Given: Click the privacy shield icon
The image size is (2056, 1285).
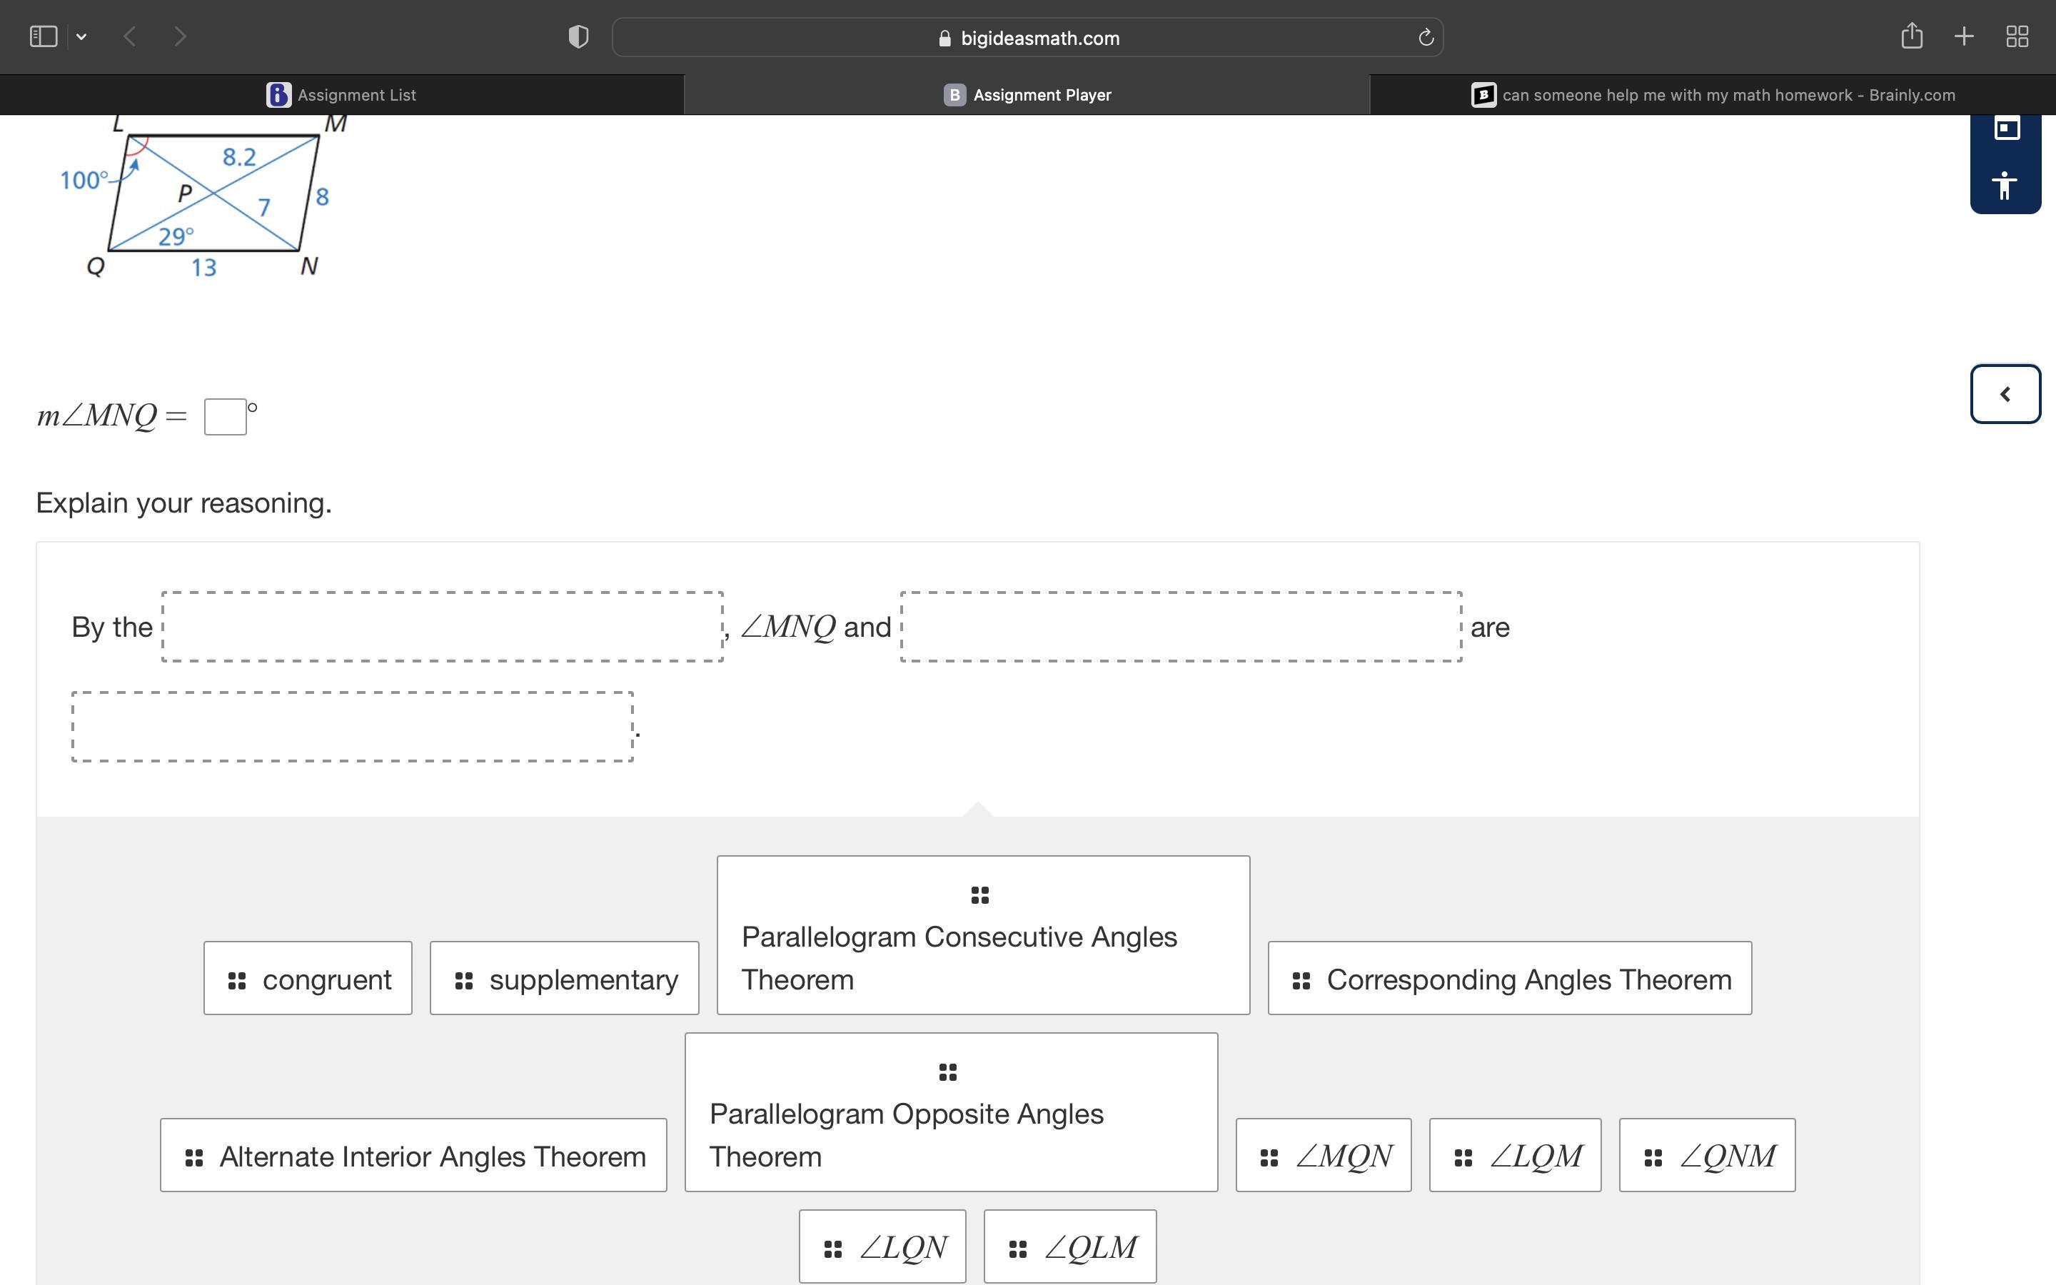Looking at the screenshot, I should point(578,36).
